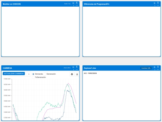Select the Demanda radio option

click(x=33, y=74)
